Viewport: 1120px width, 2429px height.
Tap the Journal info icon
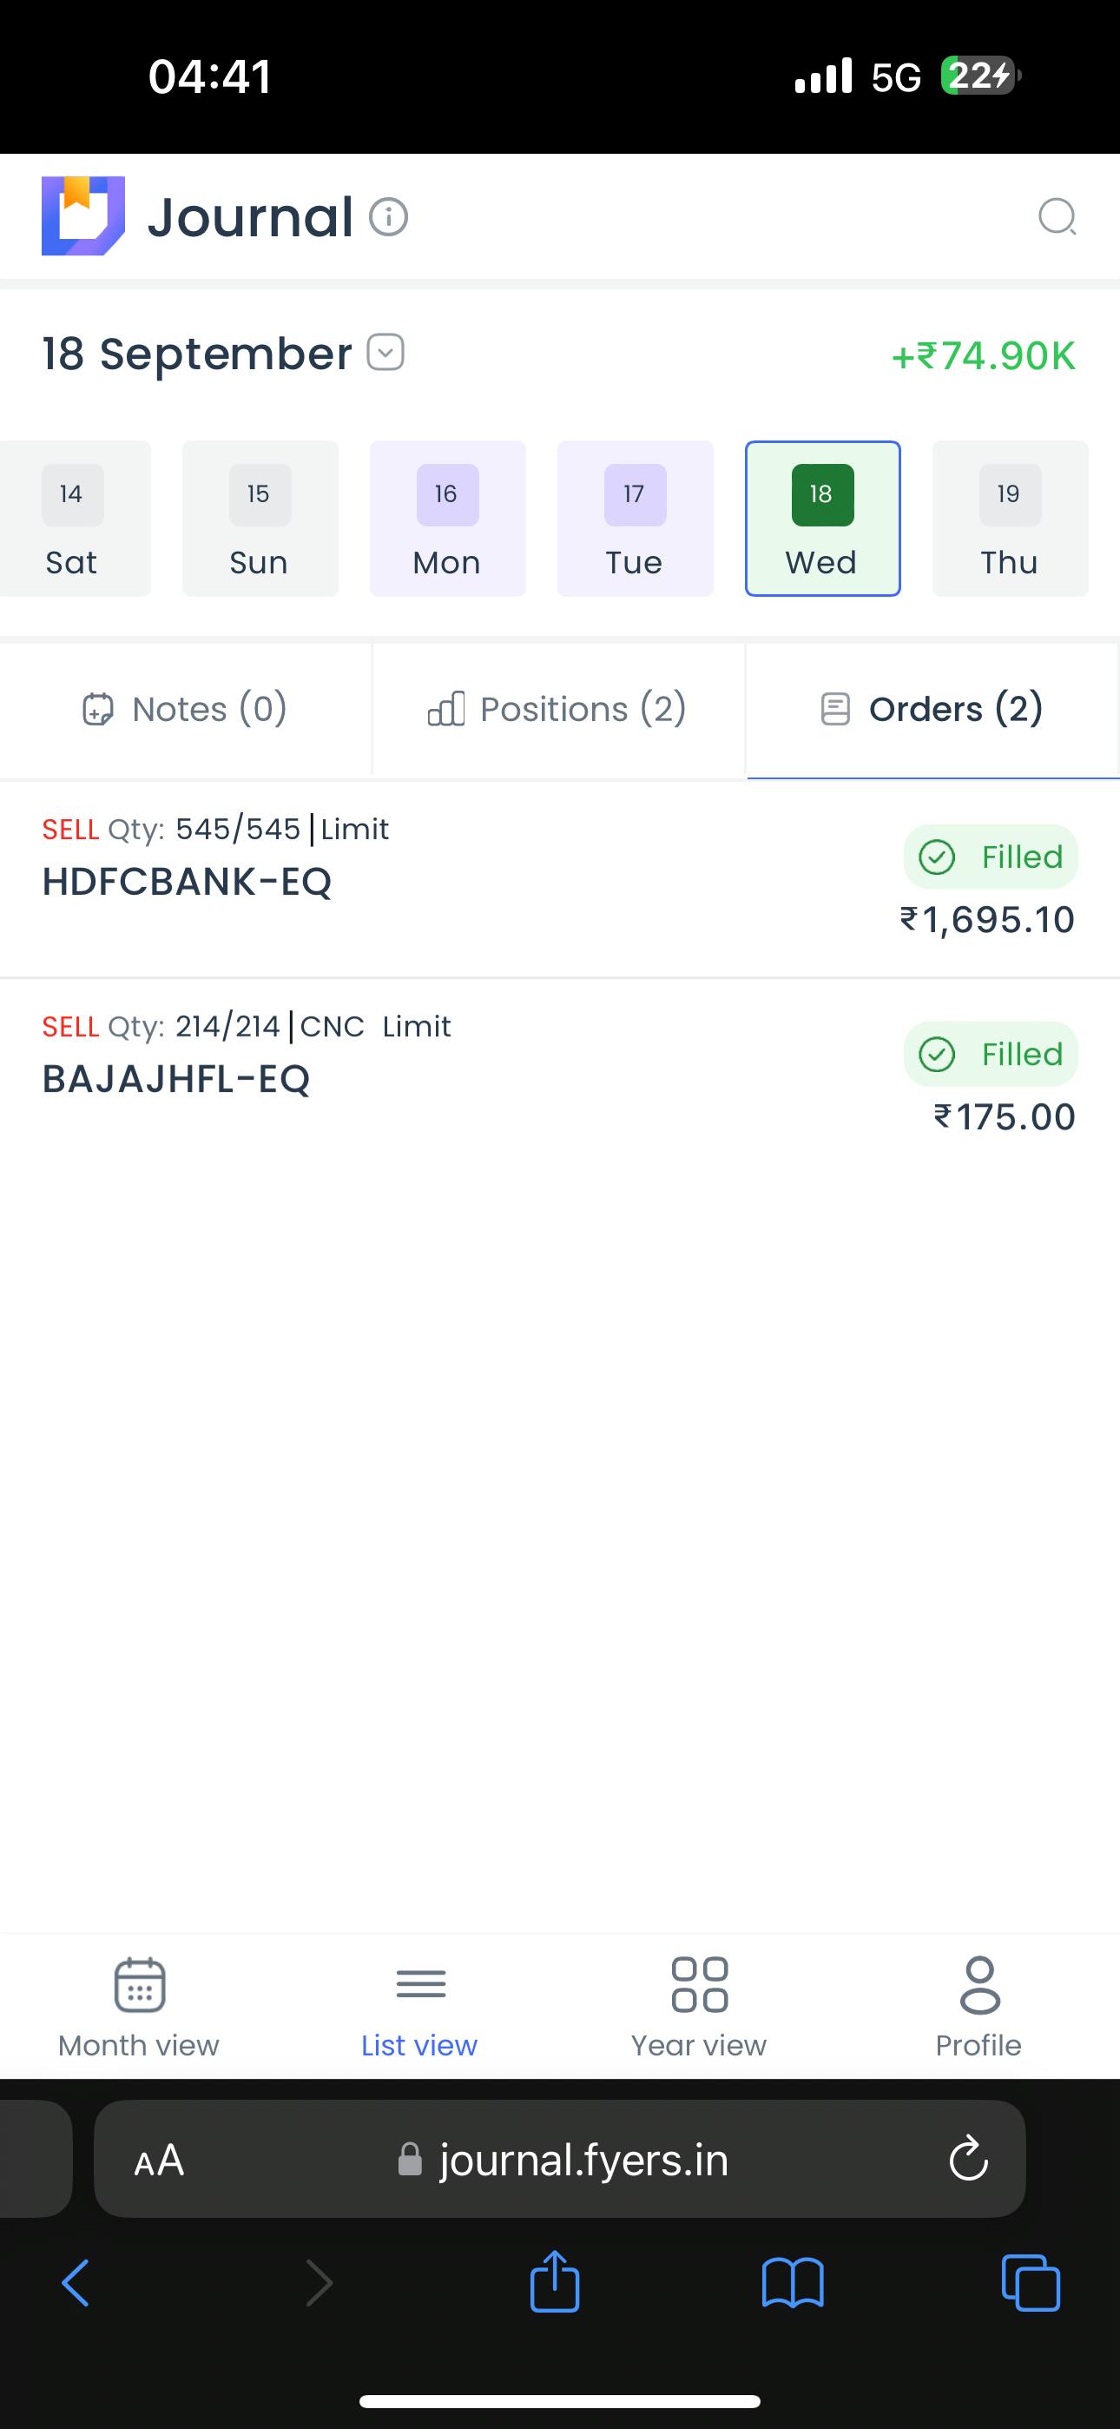pos(388,217)
